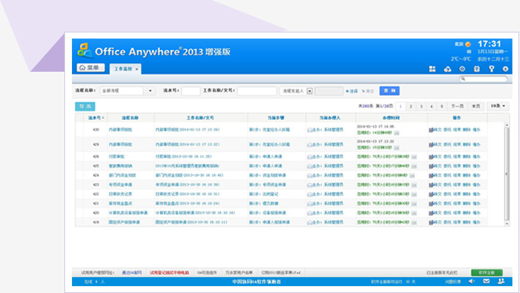Click the small timing icon in row 430
Image resolution: width=520 pixels, height=293 pixels.
tap(397, 133)
